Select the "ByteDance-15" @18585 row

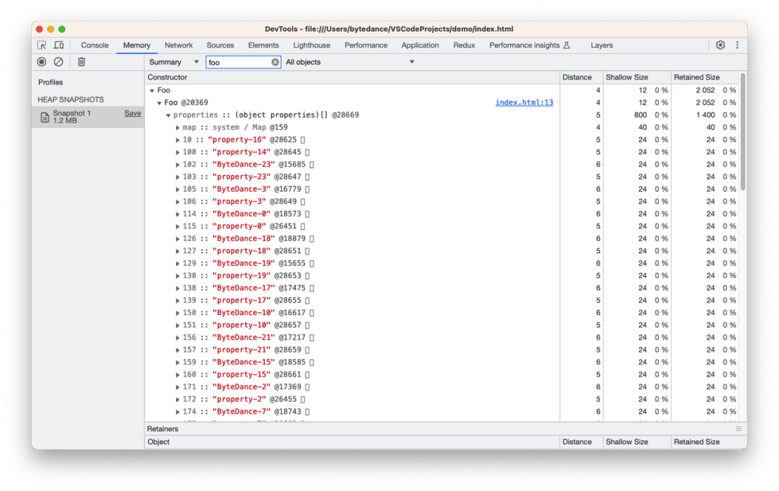click(x=442, y=363)
